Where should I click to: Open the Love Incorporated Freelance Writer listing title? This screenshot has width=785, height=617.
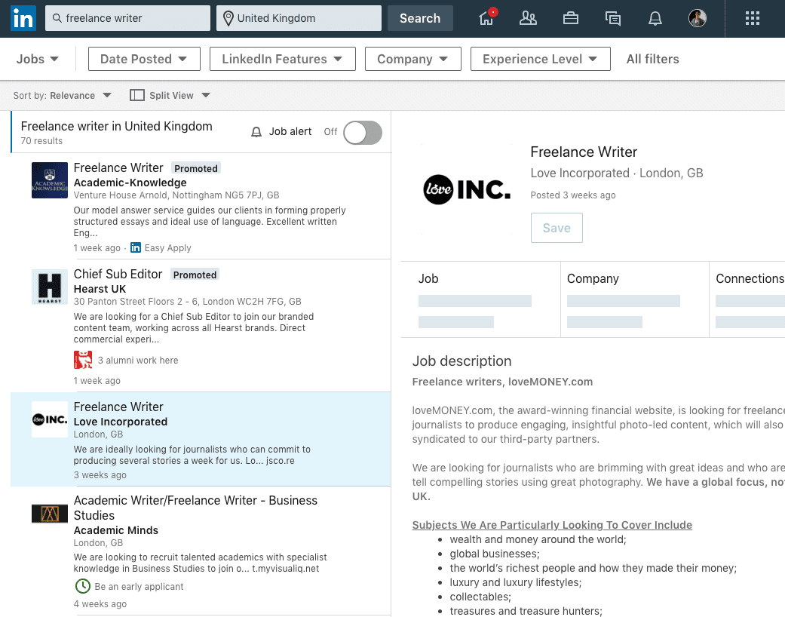click(118, 407)
